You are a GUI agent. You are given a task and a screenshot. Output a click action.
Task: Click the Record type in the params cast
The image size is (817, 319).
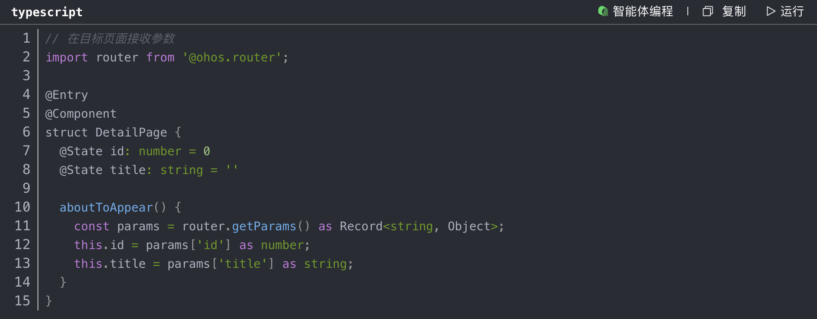361,226
